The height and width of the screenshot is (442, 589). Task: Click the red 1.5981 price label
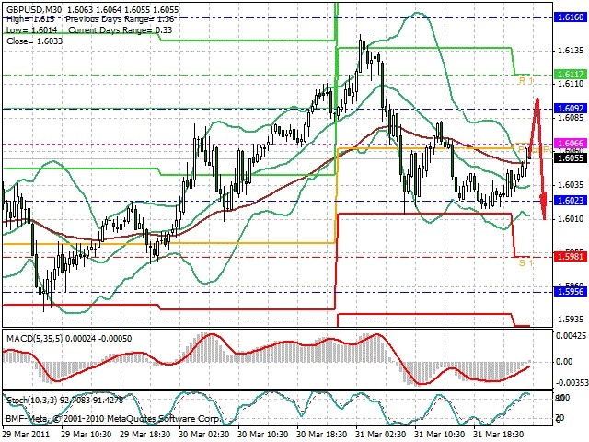(571, 256)
